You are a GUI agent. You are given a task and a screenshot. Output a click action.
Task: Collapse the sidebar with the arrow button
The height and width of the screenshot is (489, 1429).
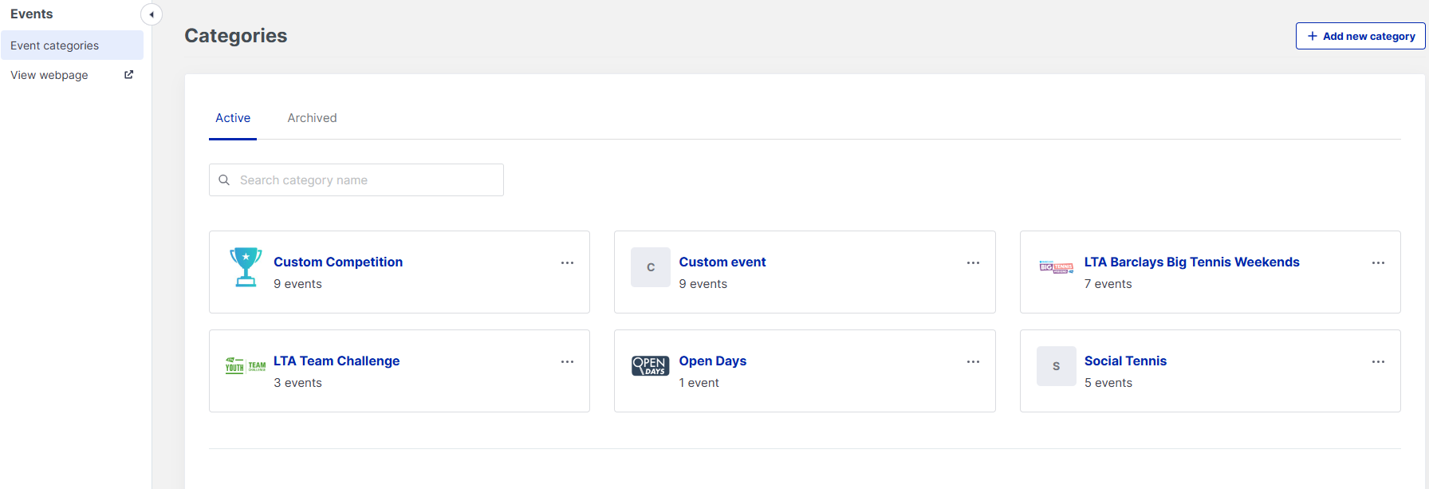coord(152,14)
